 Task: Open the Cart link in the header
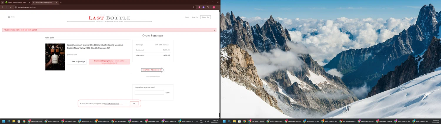(x=187, y=17)
